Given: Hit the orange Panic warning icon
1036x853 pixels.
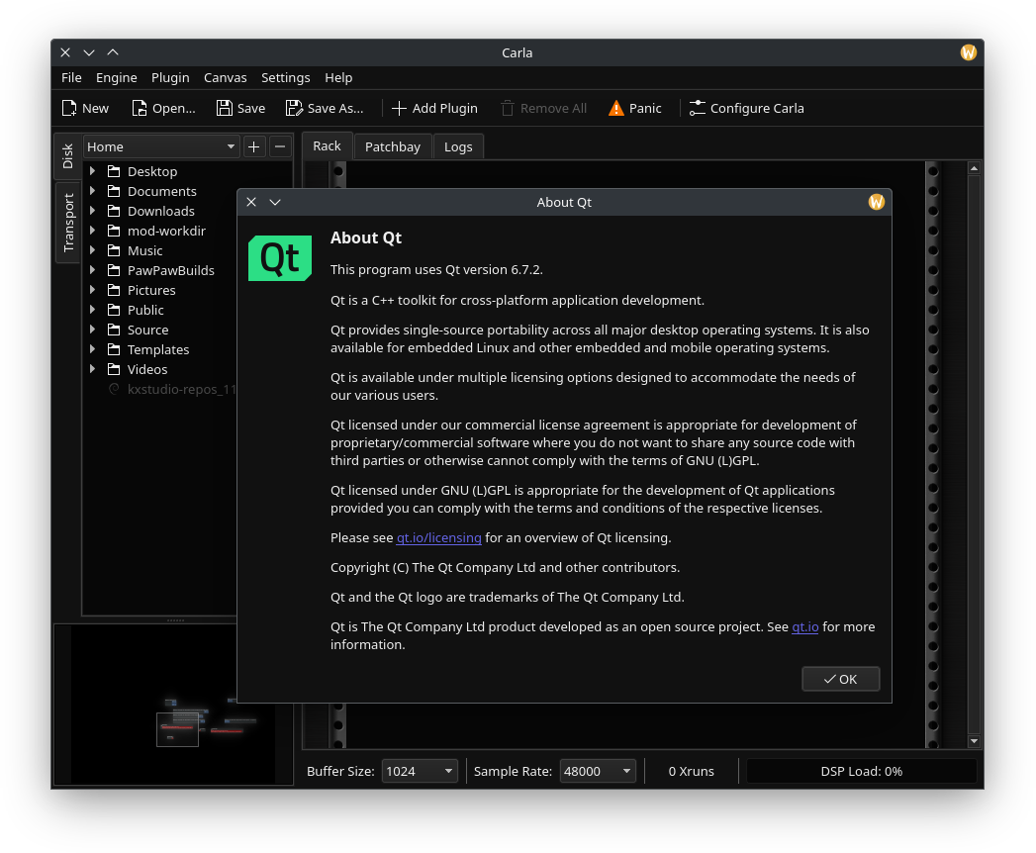Looking at the screenshot, I should pyautogui.click(x=615, y=109).
